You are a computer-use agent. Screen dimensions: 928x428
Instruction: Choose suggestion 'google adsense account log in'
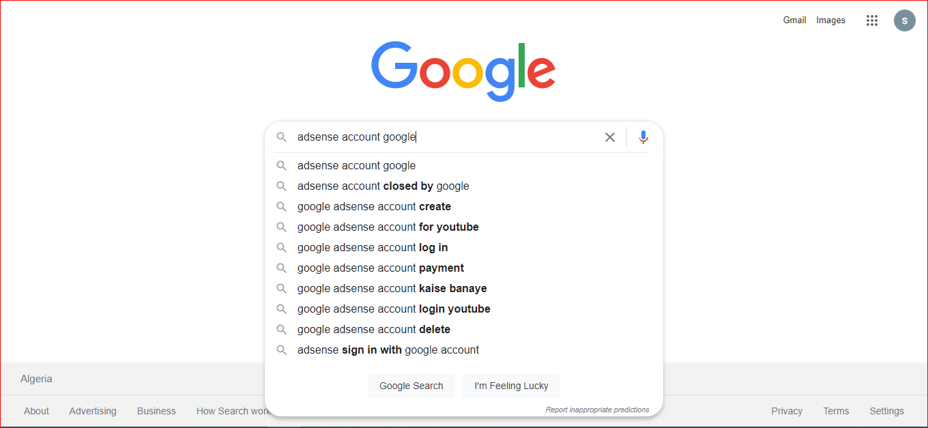tap(373, 248)
